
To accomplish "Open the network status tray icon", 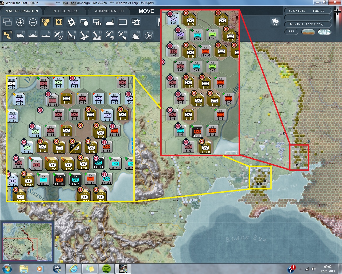I will 307,269.
